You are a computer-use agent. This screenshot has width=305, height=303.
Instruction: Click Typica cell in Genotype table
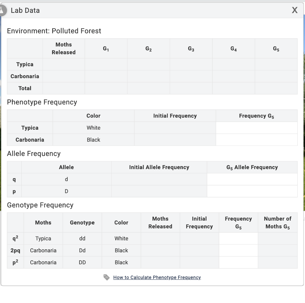[x=43, y=238]
